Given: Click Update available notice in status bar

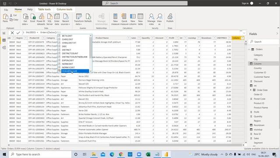Looking at the screenshot, I should pos(262,149).
